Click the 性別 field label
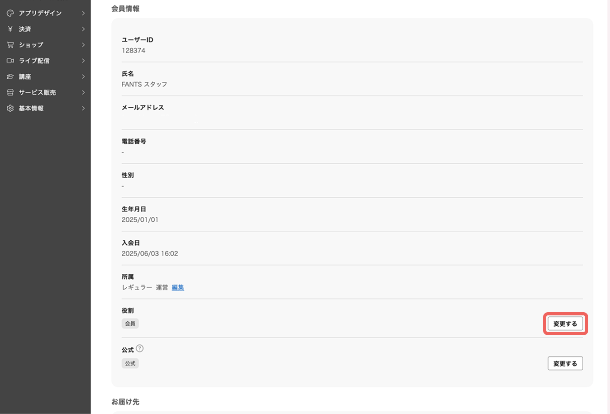The height and width of the screenshot is (414, 610). tap(128, 175)
